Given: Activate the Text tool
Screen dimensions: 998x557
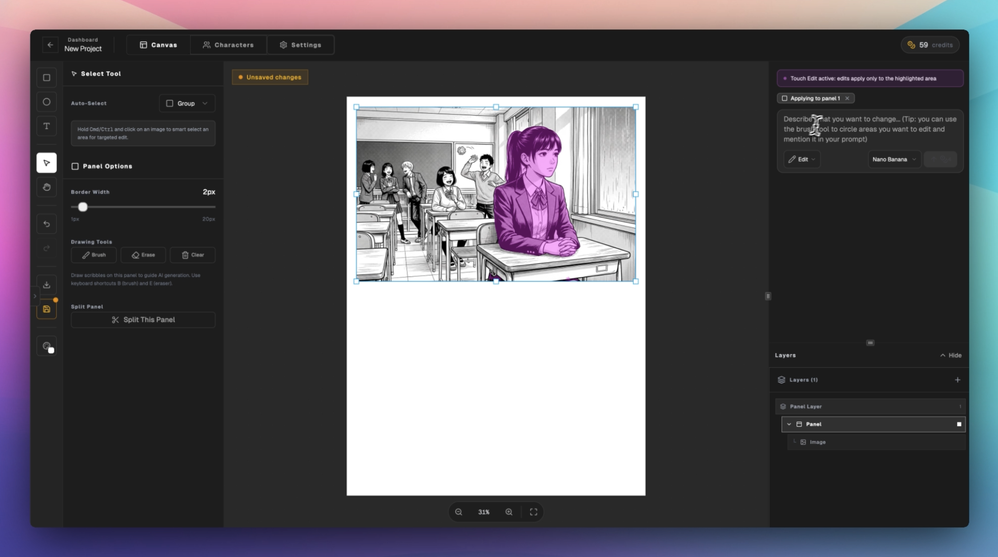Looking at the screenshot, I should tap(47, 126).
